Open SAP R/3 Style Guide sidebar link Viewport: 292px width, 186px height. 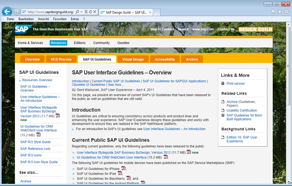click(x=35, y=142)
